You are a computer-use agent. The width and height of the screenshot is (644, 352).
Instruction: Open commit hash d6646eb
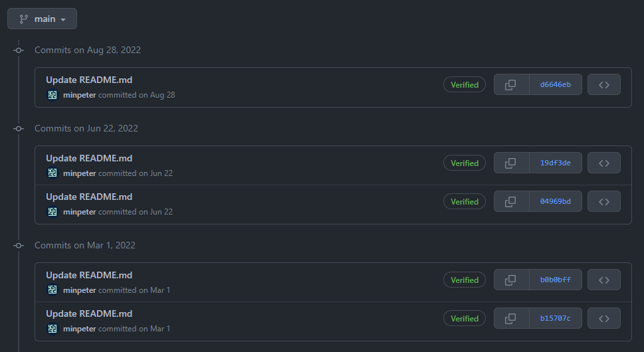tap(556, 85)
